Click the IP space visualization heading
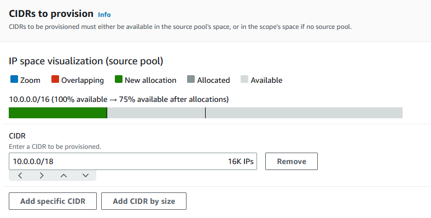 86,61
